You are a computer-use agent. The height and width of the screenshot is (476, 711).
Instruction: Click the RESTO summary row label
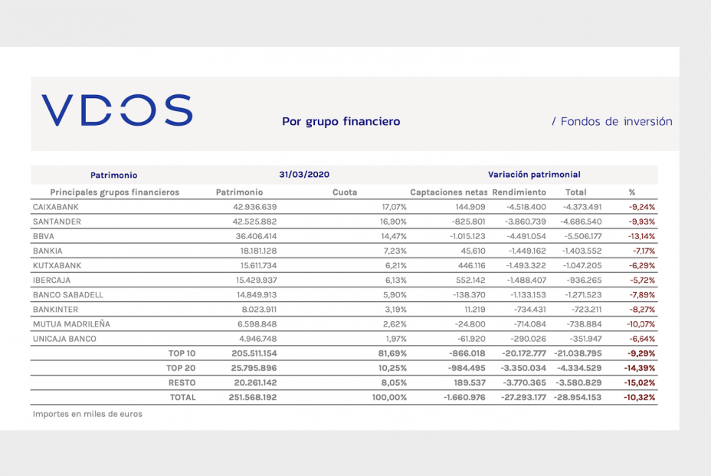click(182, 382)
